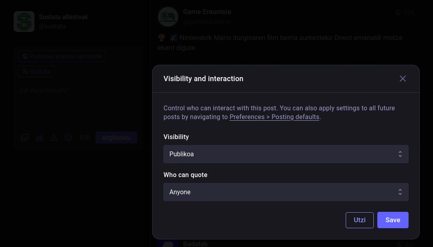Click the image attachment icon in composer
This screenshot has height=247, width=433.
point(24,137)
